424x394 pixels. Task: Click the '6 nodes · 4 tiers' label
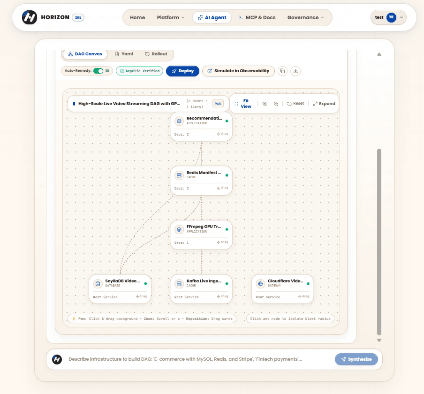197,104
